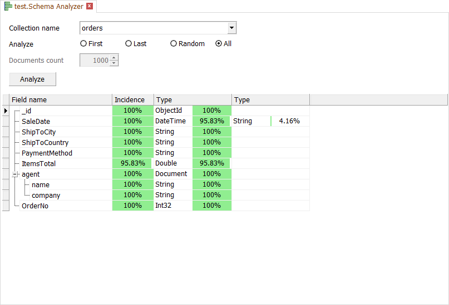The image size is (449, 305).
Task: Select the Last radio option
Action: click(x=129, y=43)
